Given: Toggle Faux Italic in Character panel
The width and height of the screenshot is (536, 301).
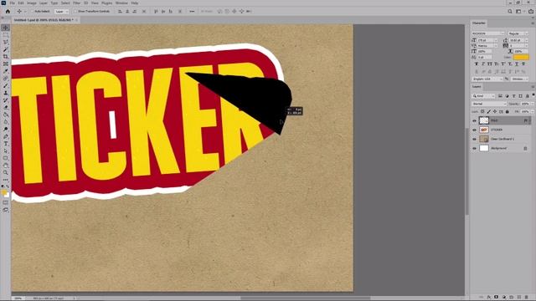Looking at the screenshot, I should pos(483,64).
